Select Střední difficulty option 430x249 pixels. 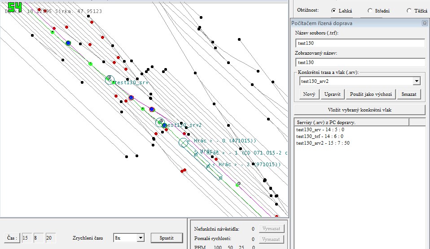(370, 10)
